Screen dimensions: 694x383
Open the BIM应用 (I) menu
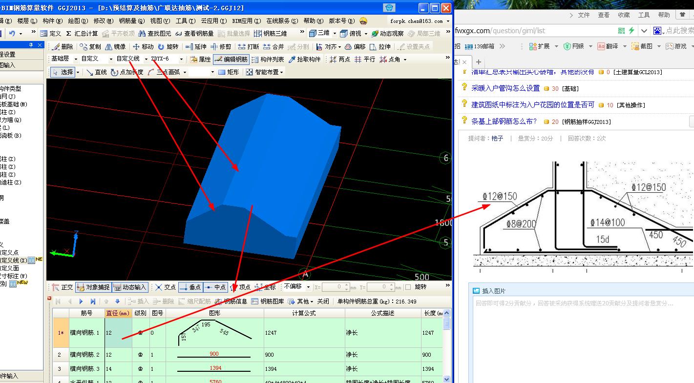[246, 21]
